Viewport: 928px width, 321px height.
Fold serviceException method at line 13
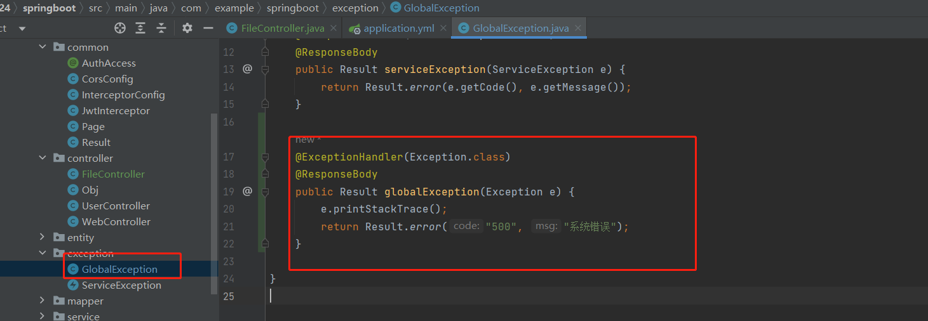(x=266, y=69)
